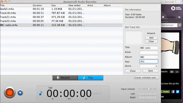
Task: Clear the track artwork
Action: pos(151,41)
